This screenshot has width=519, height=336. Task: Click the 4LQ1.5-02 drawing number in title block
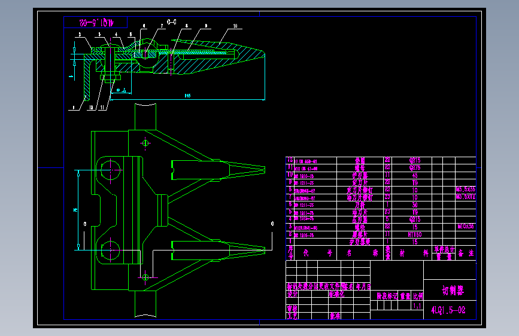pos(448,310)
